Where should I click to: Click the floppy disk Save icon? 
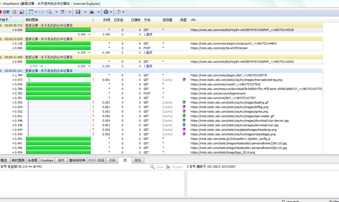(x=78, y=12)
